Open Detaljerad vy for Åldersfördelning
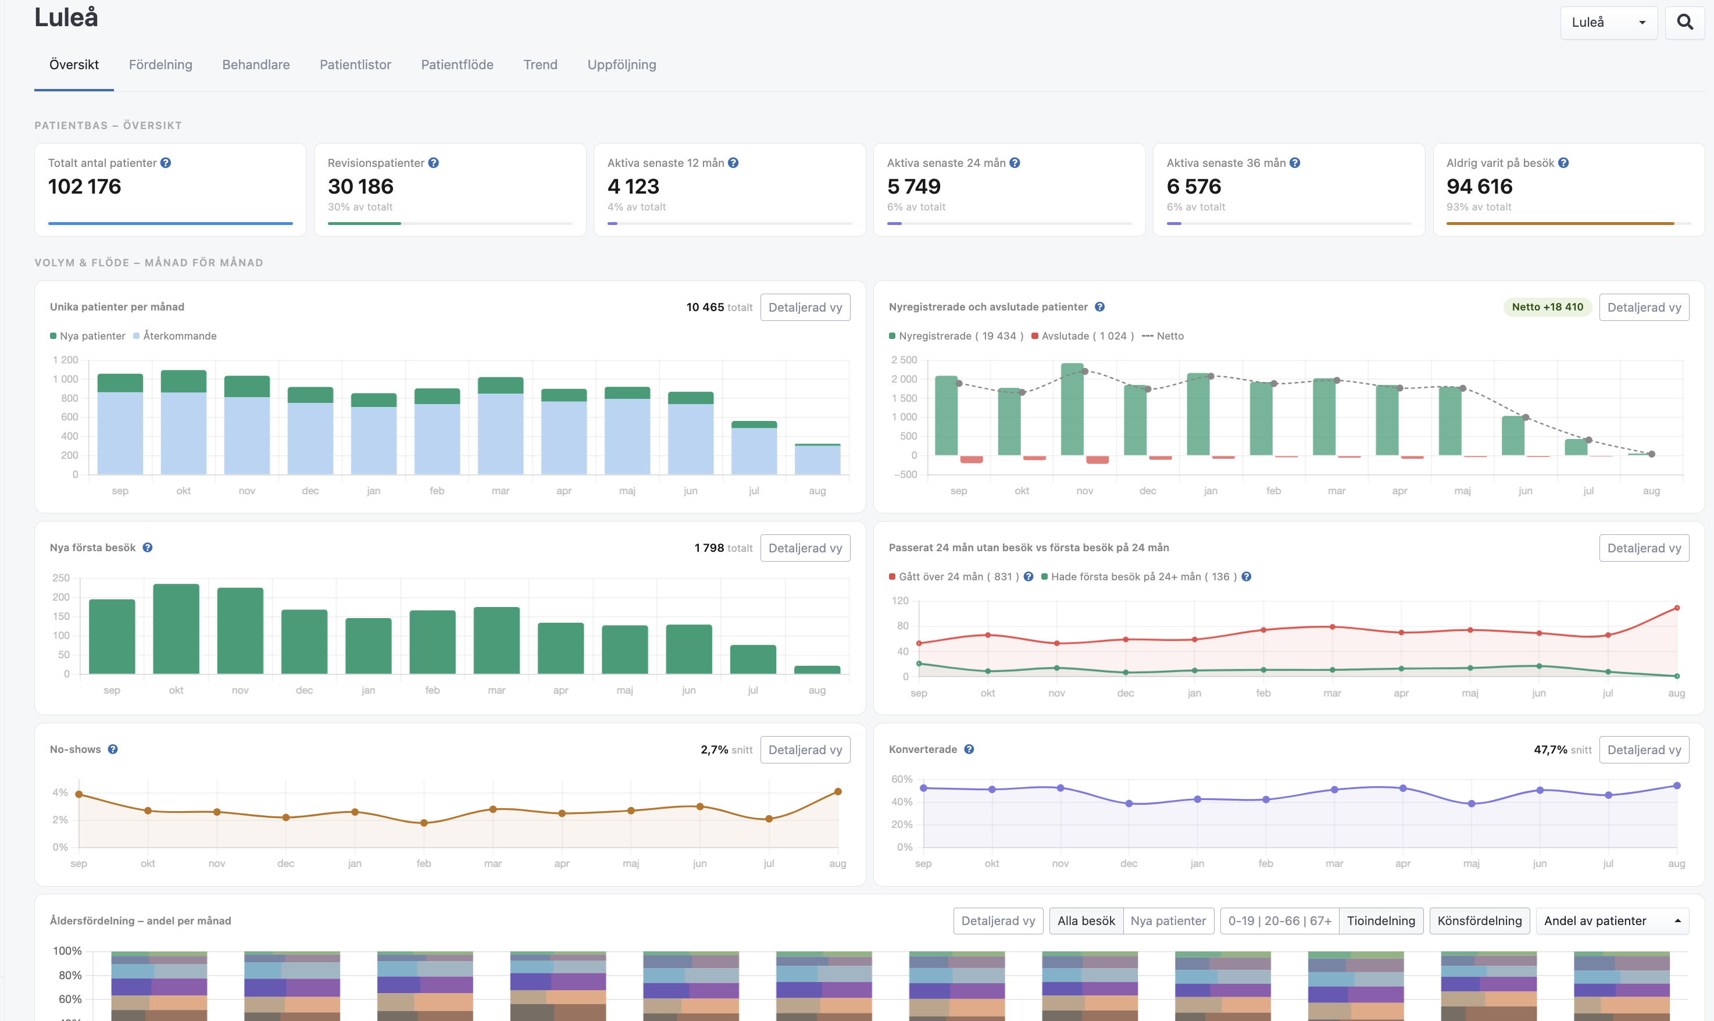1714x1021 pixels. tap(998, 920)
